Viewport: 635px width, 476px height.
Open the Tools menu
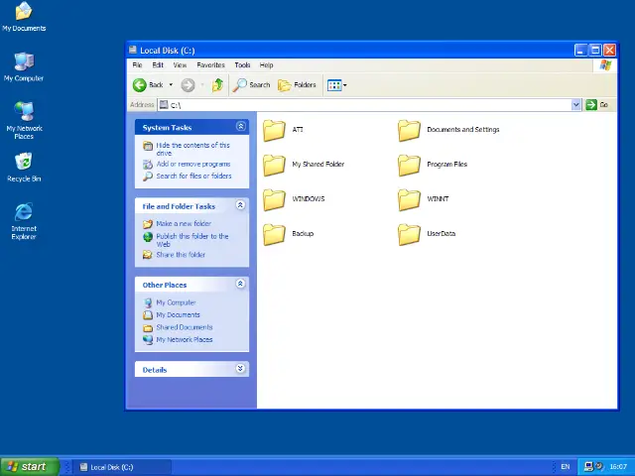pyautogui.click(x=242, y=65)
